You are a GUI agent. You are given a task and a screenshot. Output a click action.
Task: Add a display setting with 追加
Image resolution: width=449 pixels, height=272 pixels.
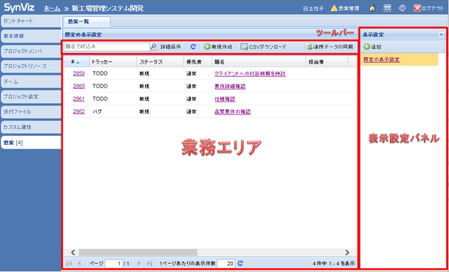tap(373, 46)
